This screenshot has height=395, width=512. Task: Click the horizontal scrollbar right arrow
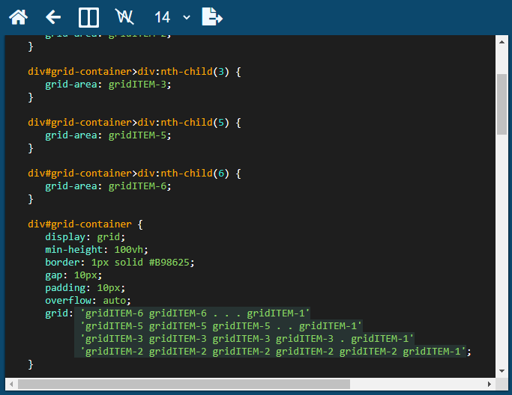pos(490,384)
